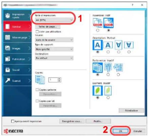The height and width of the screenshot is (136, 148).
Task: Expand the Type de support dropdown
Action: (x=54, y=49)
